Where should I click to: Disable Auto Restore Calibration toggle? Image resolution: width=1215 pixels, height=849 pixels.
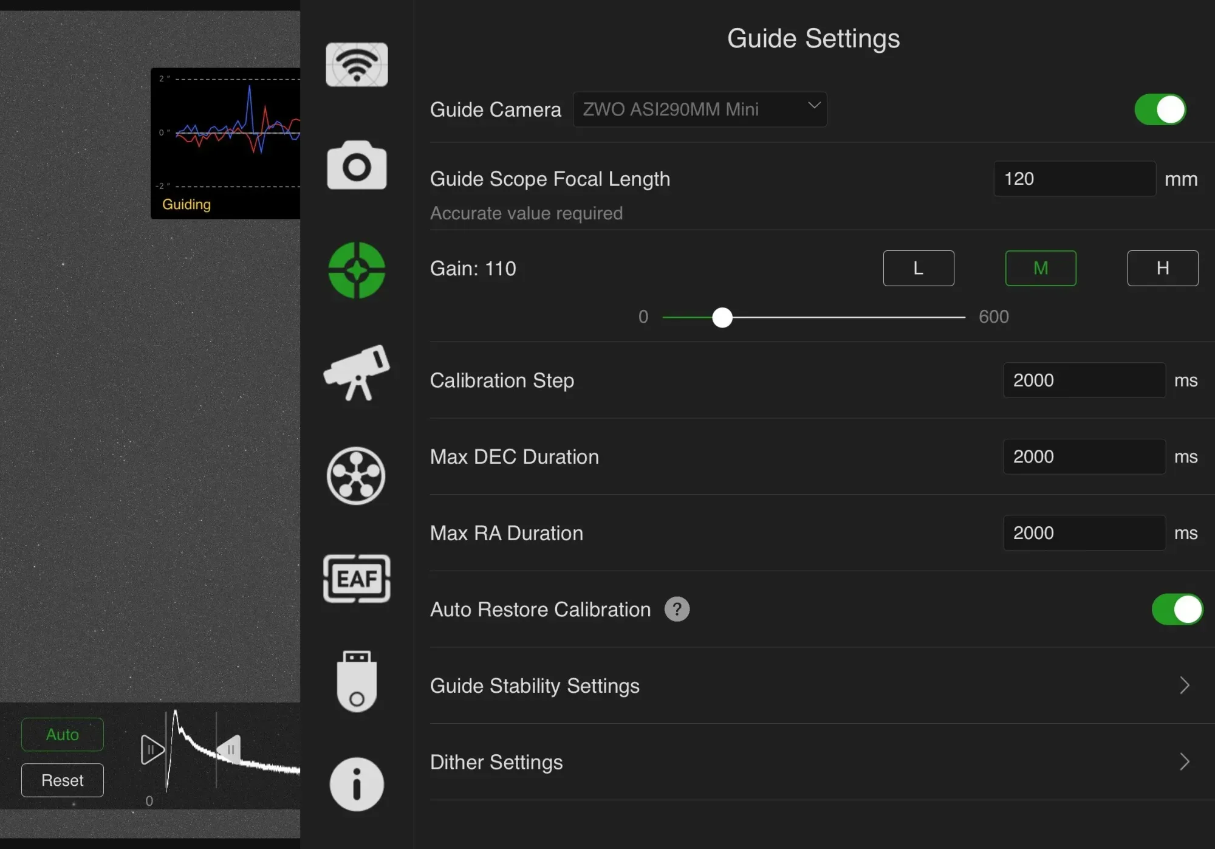click(1177, 609)
